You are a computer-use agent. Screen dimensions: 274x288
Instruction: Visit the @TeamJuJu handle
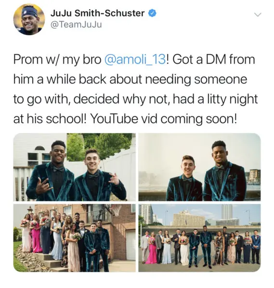point(76,24)
